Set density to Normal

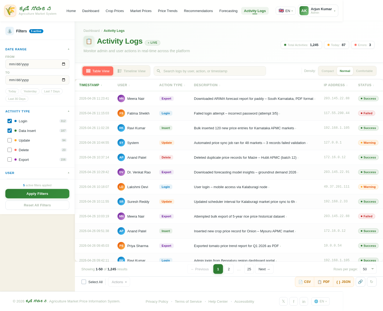(x=345, y=71)
